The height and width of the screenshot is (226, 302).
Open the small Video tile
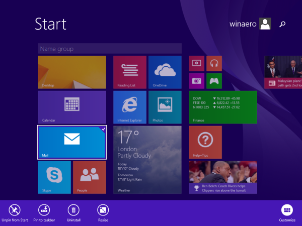(197, 63)
